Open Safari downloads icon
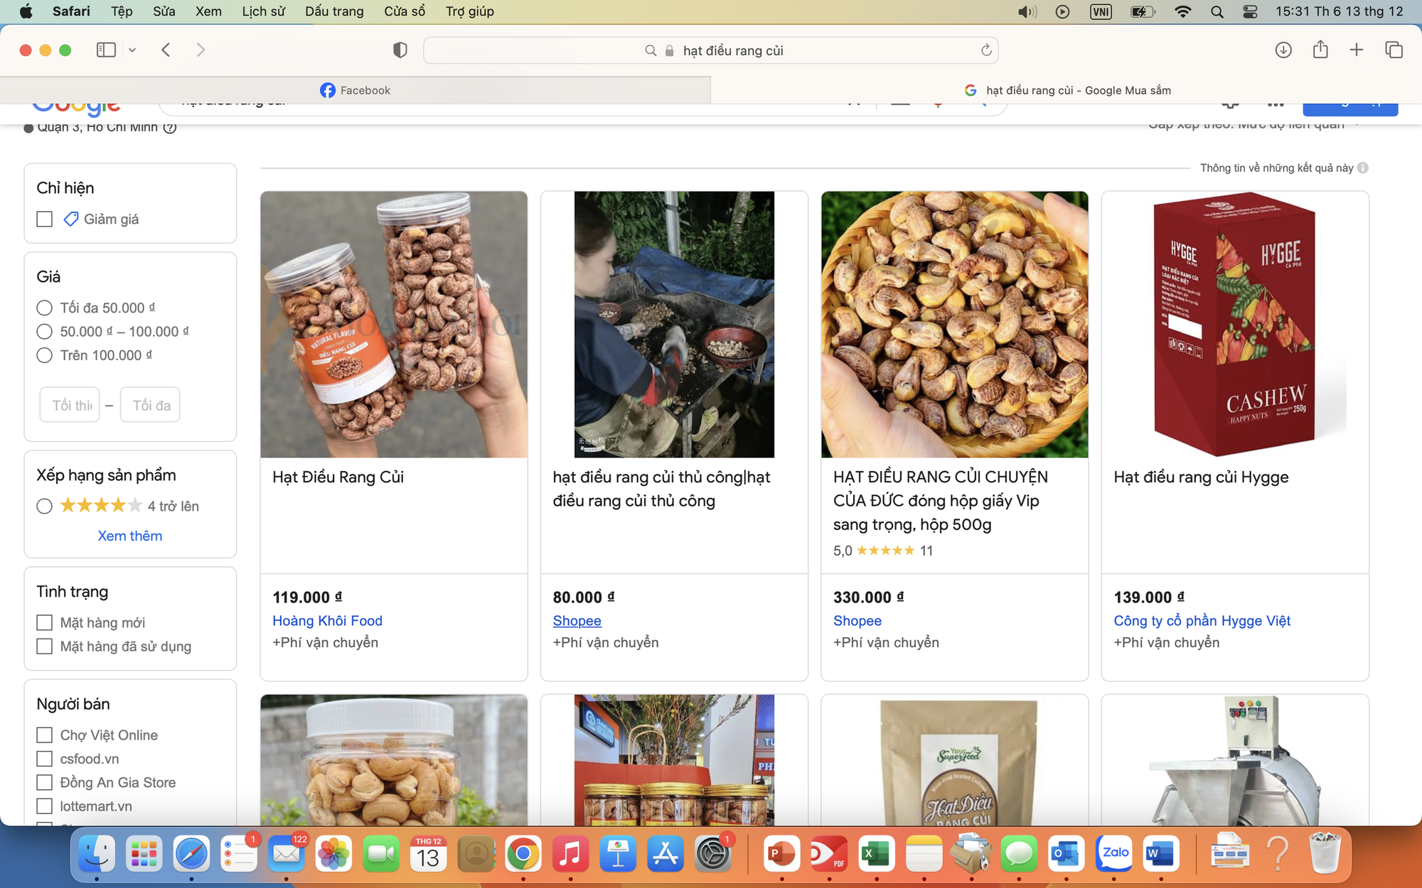This screenshot has width=1422, height=888. pos(1283,50)
